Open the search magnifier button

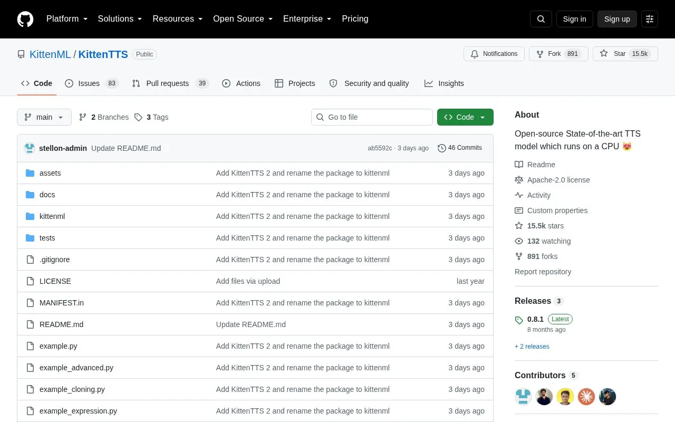[x=541, y=19]
